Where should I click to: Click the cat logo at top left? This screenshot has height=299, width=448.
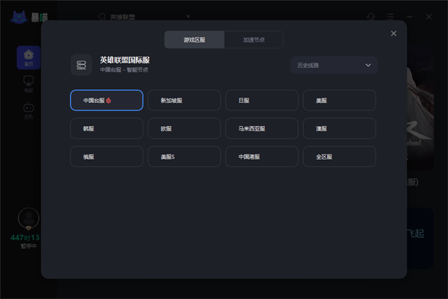(19, 16)
